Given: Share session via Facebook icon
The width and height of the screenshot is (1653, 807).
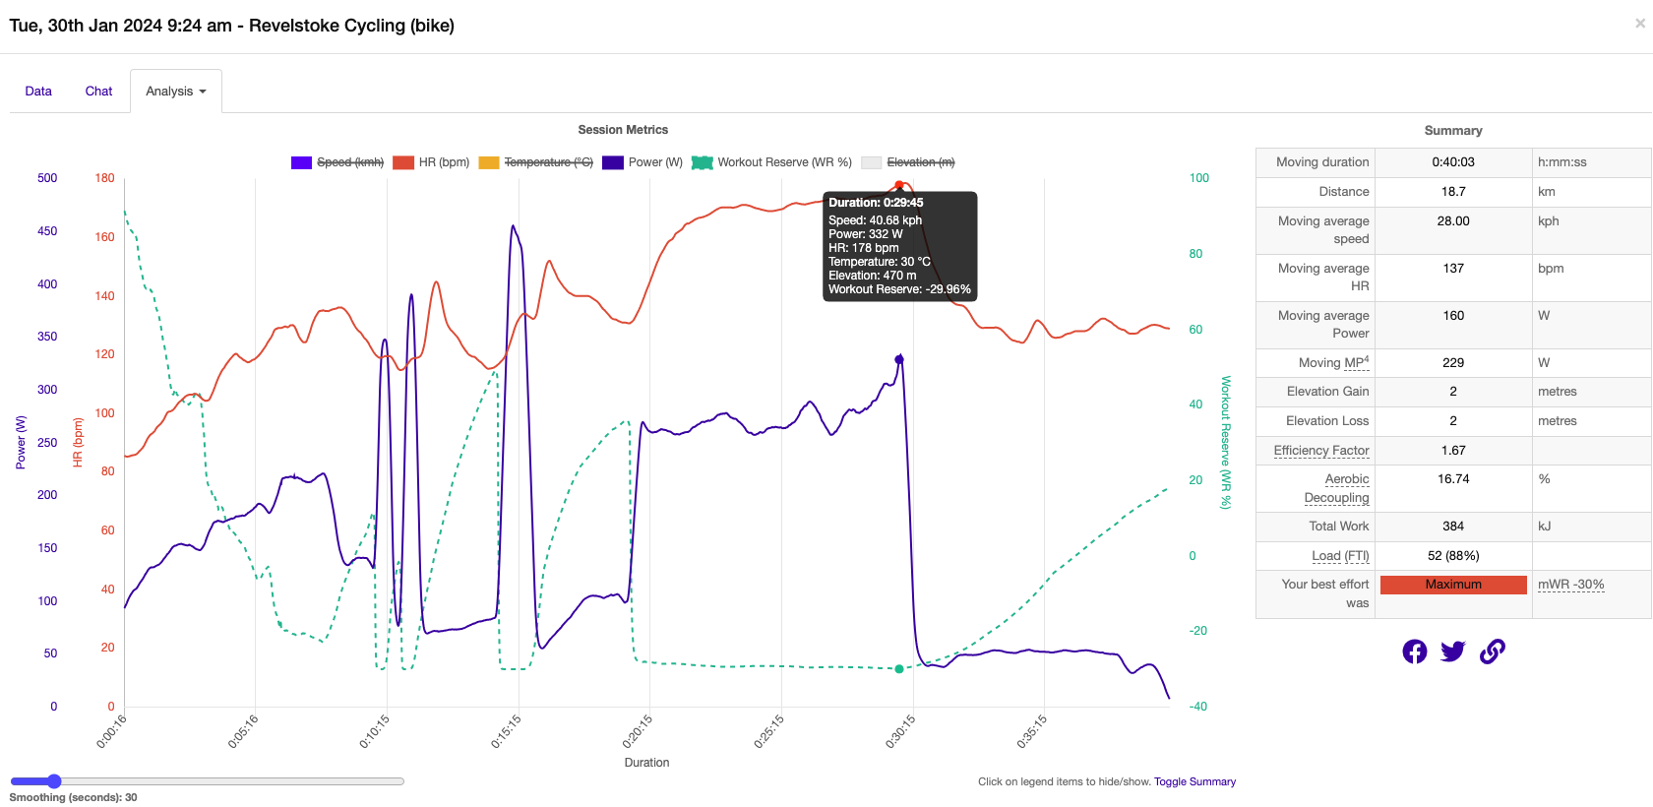Looking at the screenshot, I should click(1415, 652).
